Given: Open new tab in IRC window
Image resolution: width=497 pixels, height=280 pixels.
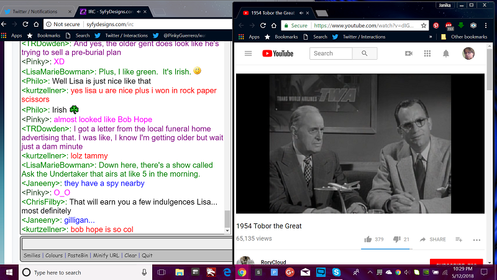Looking at the screenshot, I should click(159, 12).
